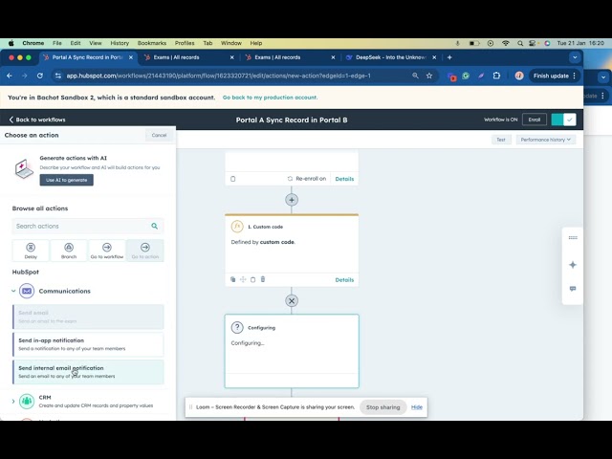Select Send internal email notification action
The height and width of the screenshot is (459, 612).
pyautogui.click(x=88, y=372)
